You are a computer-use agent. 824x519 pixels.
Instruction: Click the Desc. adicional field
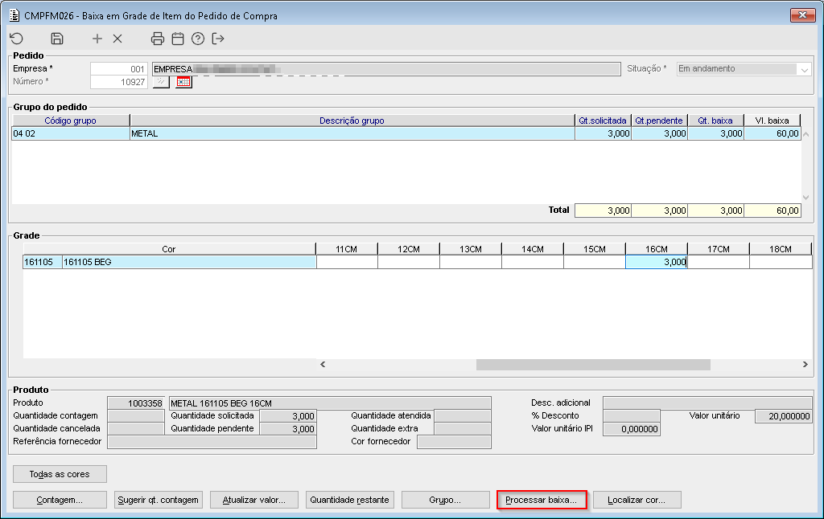tap(707, 403)
